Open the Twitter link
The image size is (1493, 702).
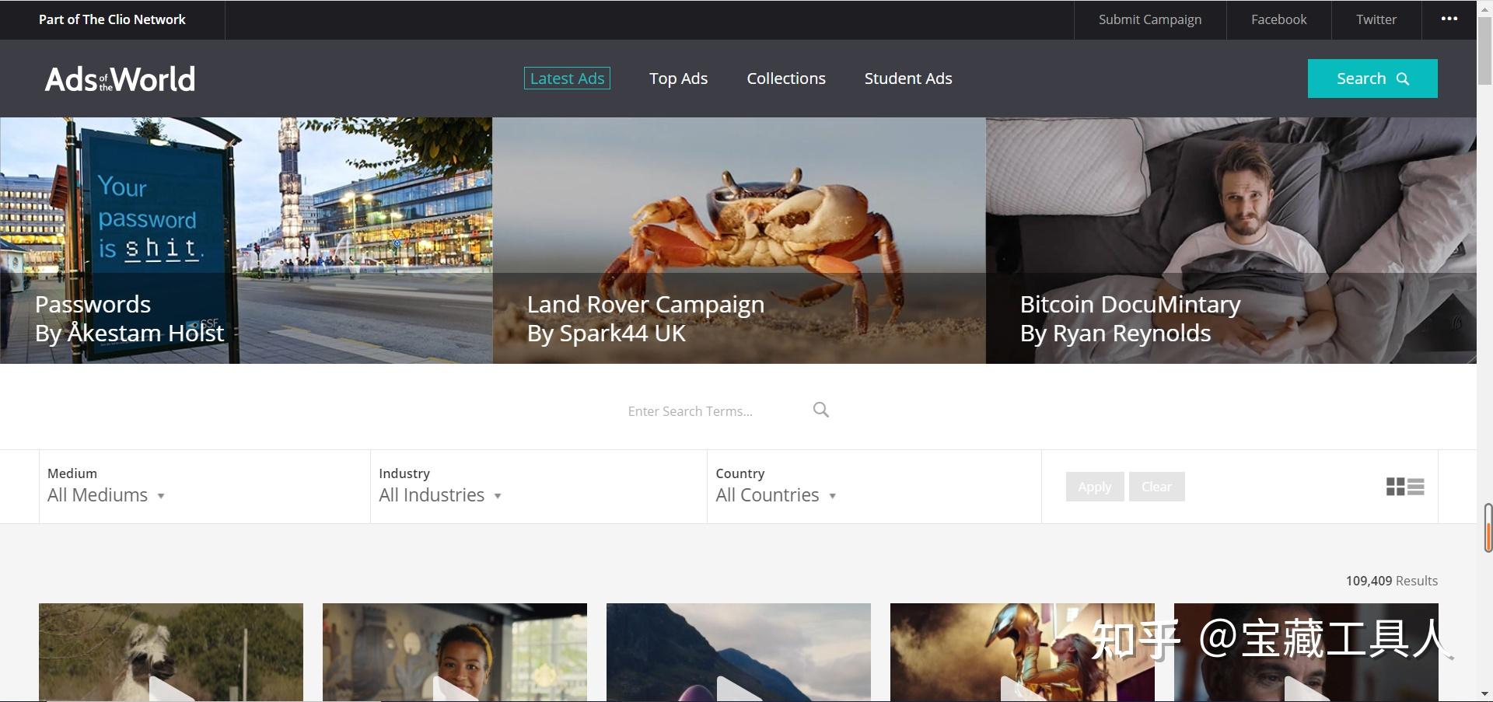coord(1376,19)
